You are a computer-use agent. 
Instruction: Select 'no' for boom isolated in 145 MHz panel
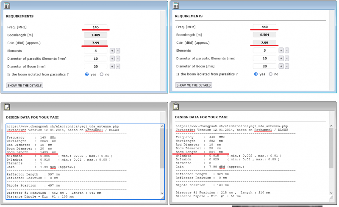(x=101, y=74)
